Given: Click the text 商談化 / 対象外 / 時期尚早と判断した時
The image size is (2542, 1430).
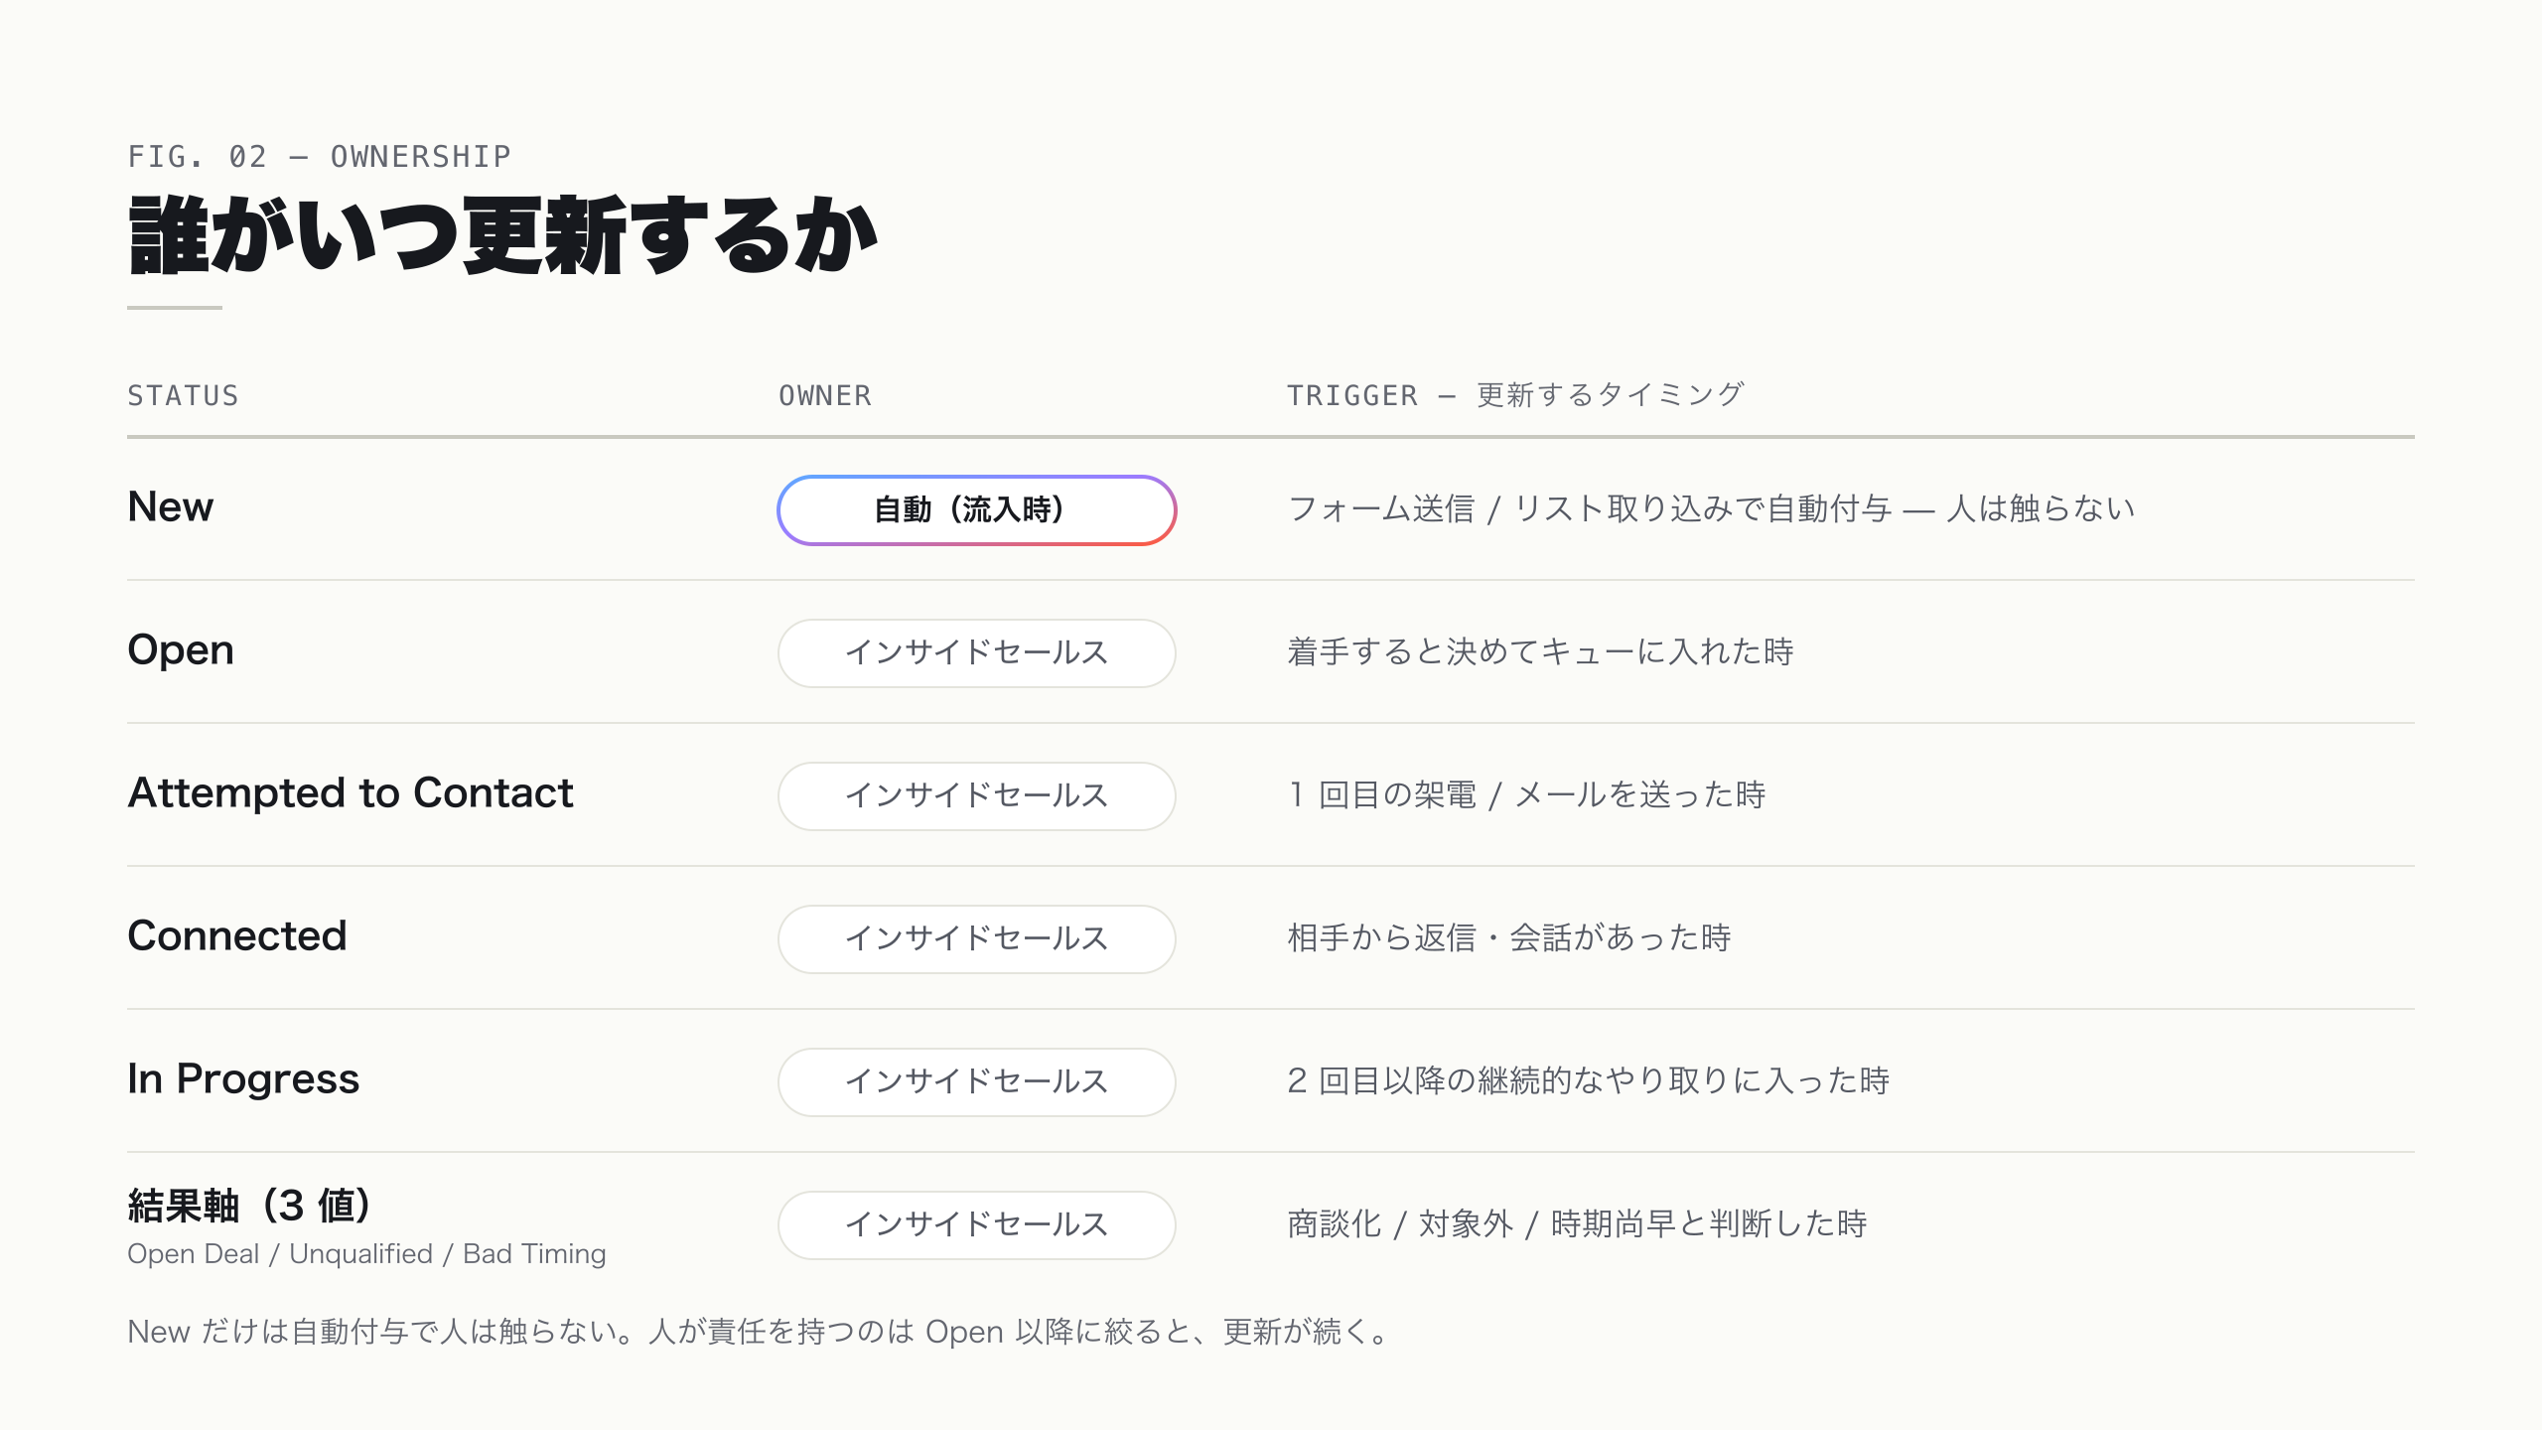Looking at the screenshot, I should tap(1577, 1223).
